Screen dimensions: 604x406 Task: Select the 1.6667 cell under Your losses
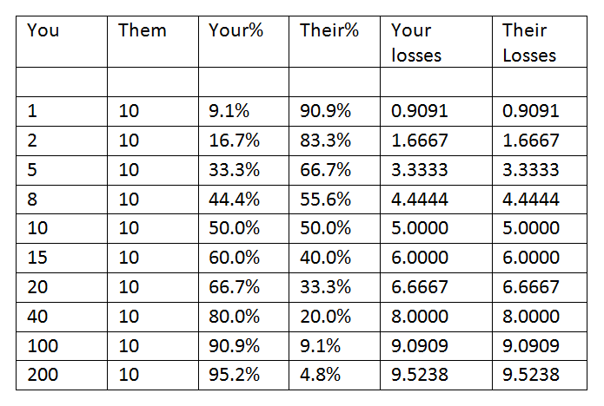tap(436, 141)
